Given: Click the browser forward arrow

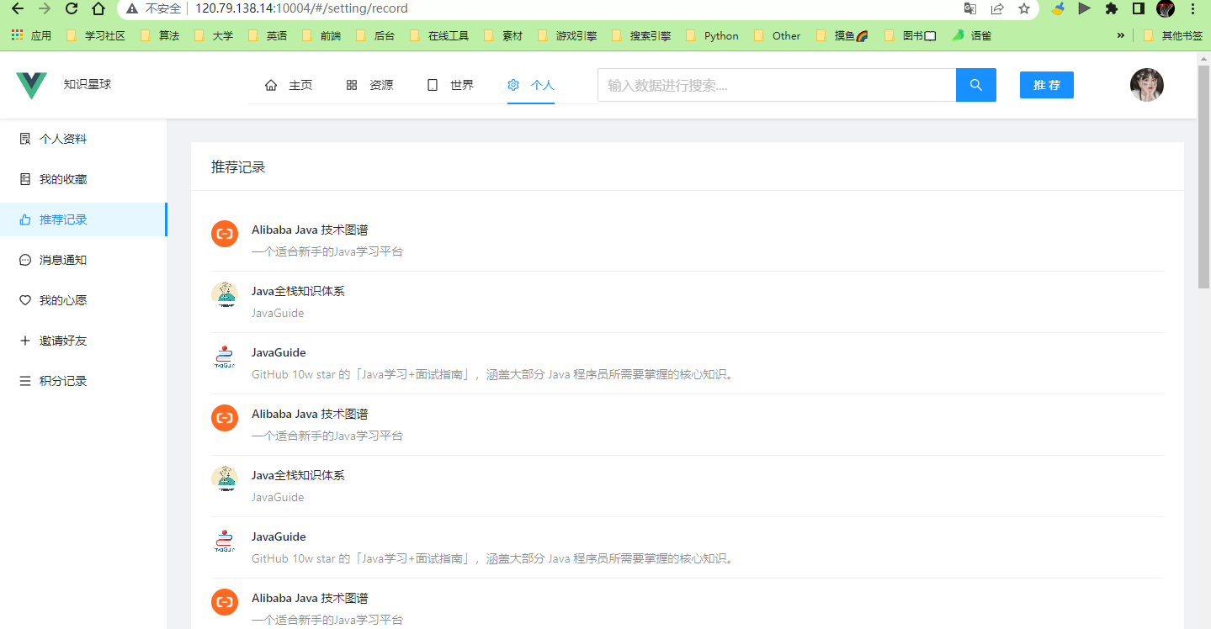Looking at the screenshot, I should [45, 8].
